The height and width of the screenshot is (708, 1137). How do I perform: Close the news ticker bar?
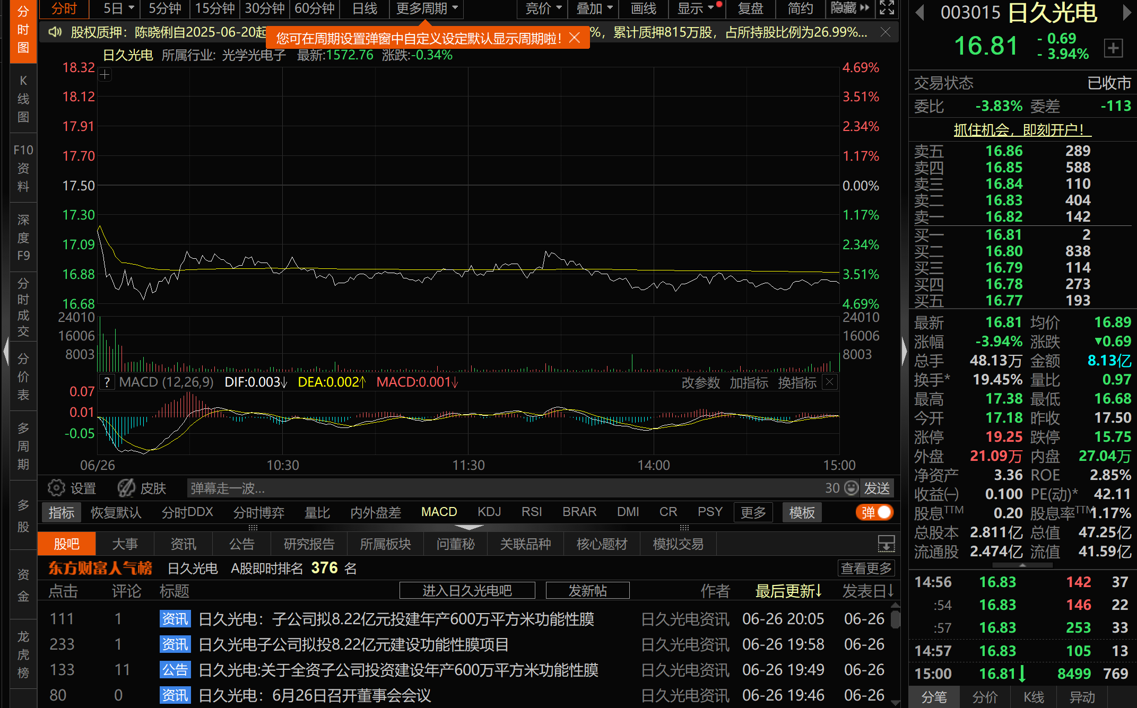[x=886, y=32]
